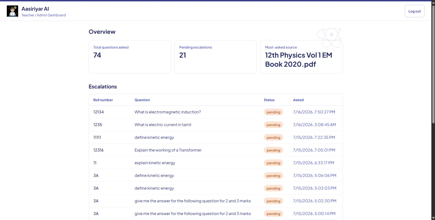Click timestamp 7/15/2026, 5:02:30 PM
This screenshot has width=435, height=220.
pyautogui.click(x=315, y=201)
